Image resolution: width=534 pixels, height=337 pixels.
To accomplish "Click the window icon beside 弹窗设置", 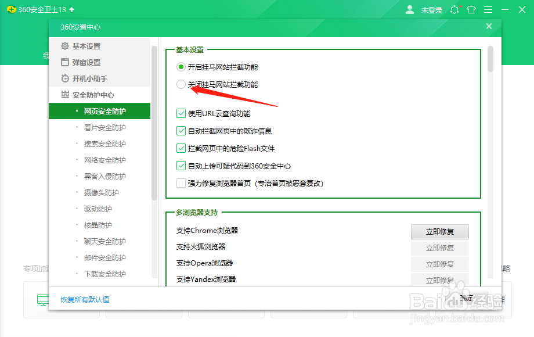I will (x=64, y=62).
